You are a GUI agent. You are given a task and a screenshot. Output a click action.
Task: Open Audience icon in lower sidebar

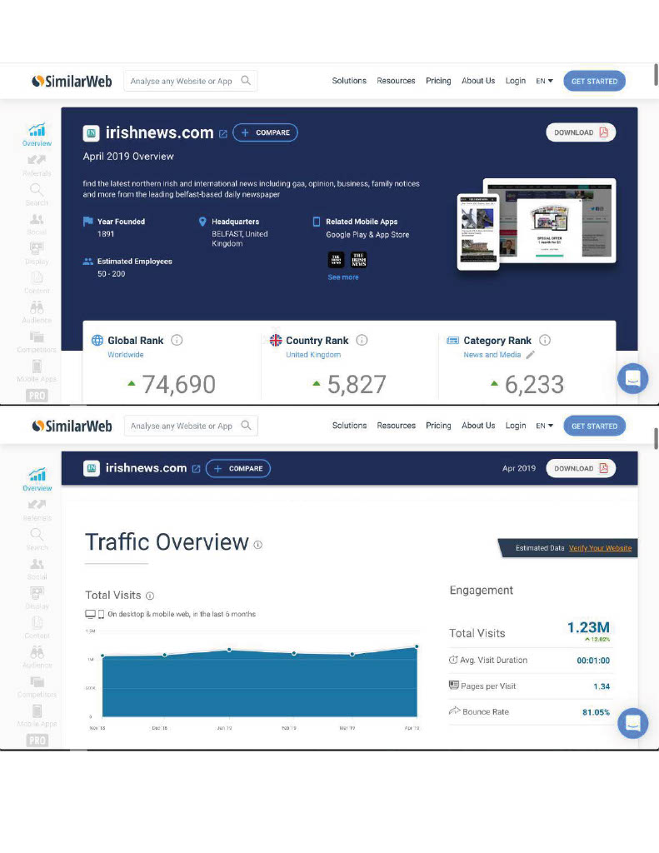click(37, 652)
